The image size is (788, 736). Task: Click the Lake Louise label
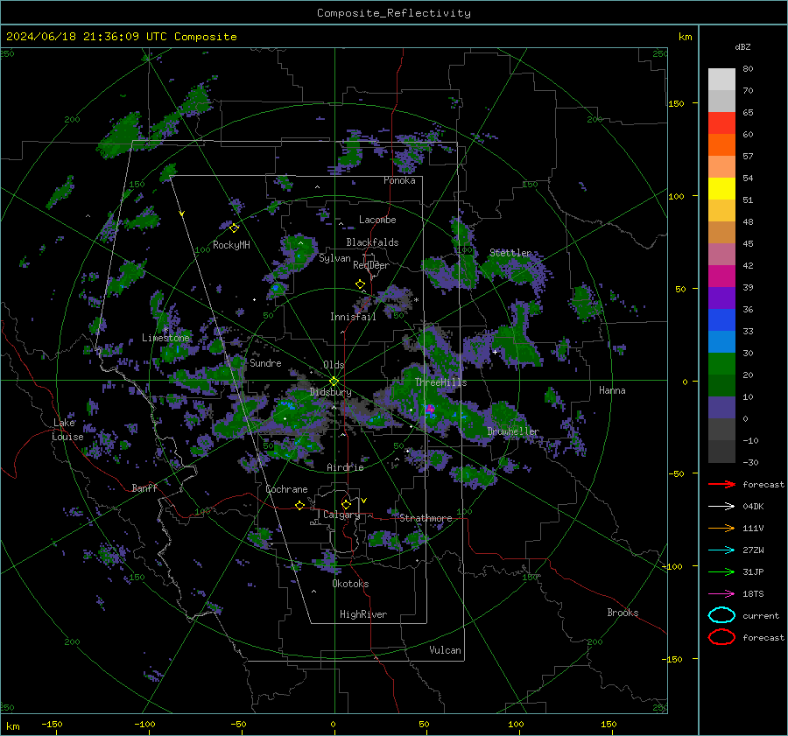(x=67, y=430)
